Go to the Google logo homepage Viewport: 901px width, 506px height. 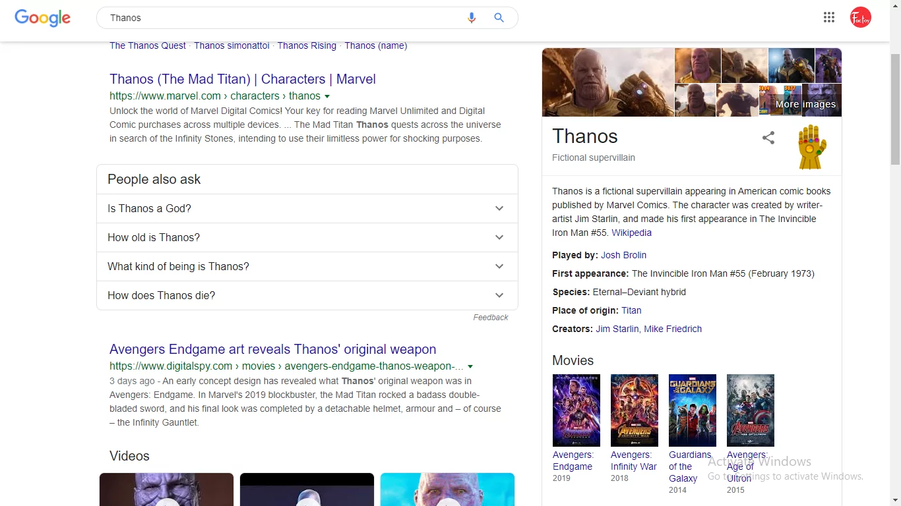43,18
